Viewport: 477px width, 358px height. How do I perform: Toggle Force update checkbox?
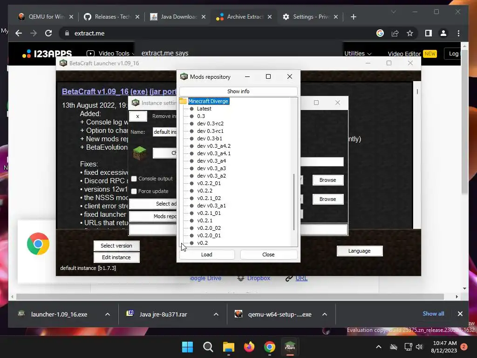[x=134, y=191]
